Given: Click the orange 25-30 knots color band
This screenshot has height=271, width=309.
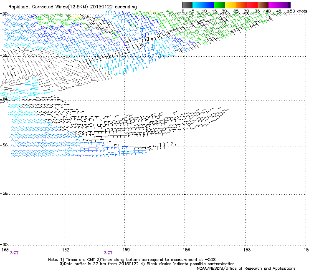Looking at the screenshot, I should [x=241, y=5].
